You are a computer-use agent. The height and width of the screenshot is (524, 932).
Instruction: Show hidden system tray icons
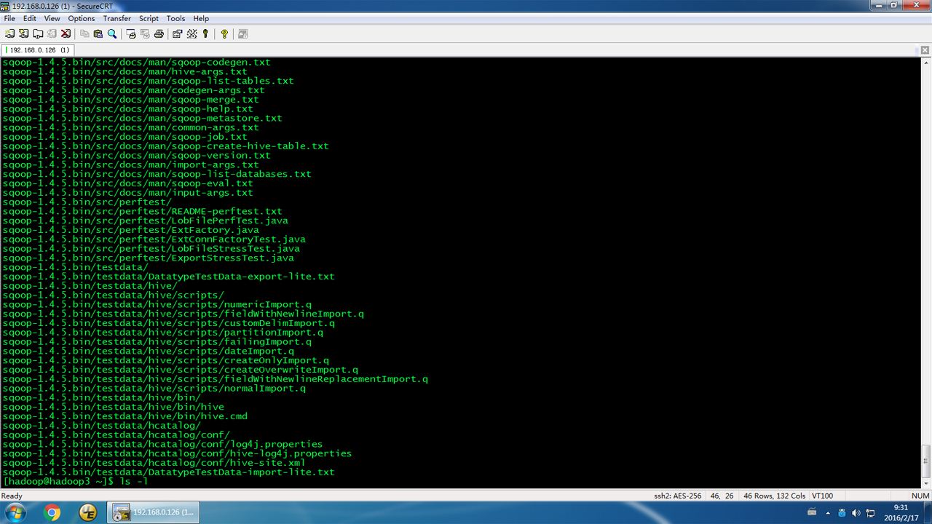[827, 513]
